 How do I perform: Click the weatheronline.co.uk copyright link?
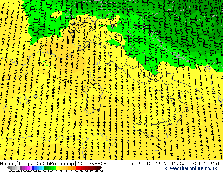pyautogui.click(x=191, y=168)
